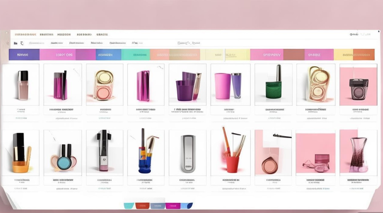The height and width of the screenshot is (213, 383).
Task: Click the search field in the toolbar
Action: [189, 43]
